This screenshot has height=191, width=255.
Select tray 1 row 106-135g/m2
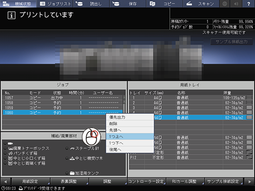point(191,98)
